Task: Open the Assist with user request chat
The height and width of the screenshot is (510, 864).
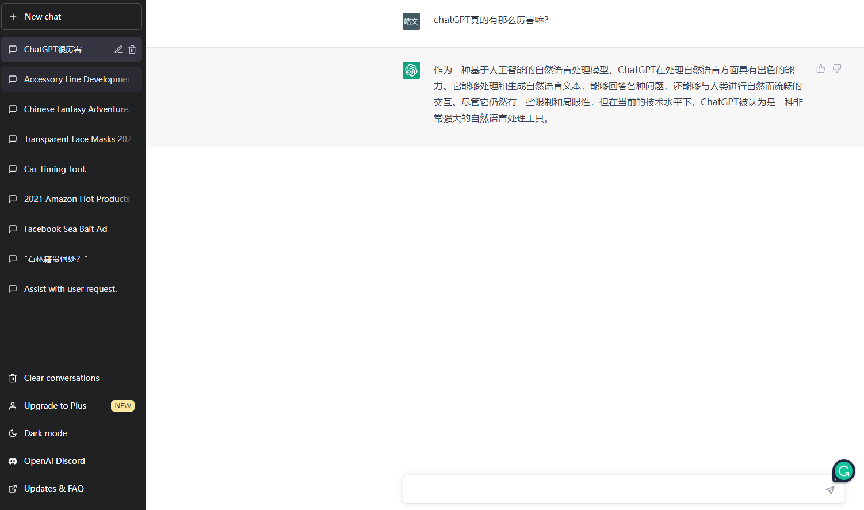Action: (x=71, y=289)
